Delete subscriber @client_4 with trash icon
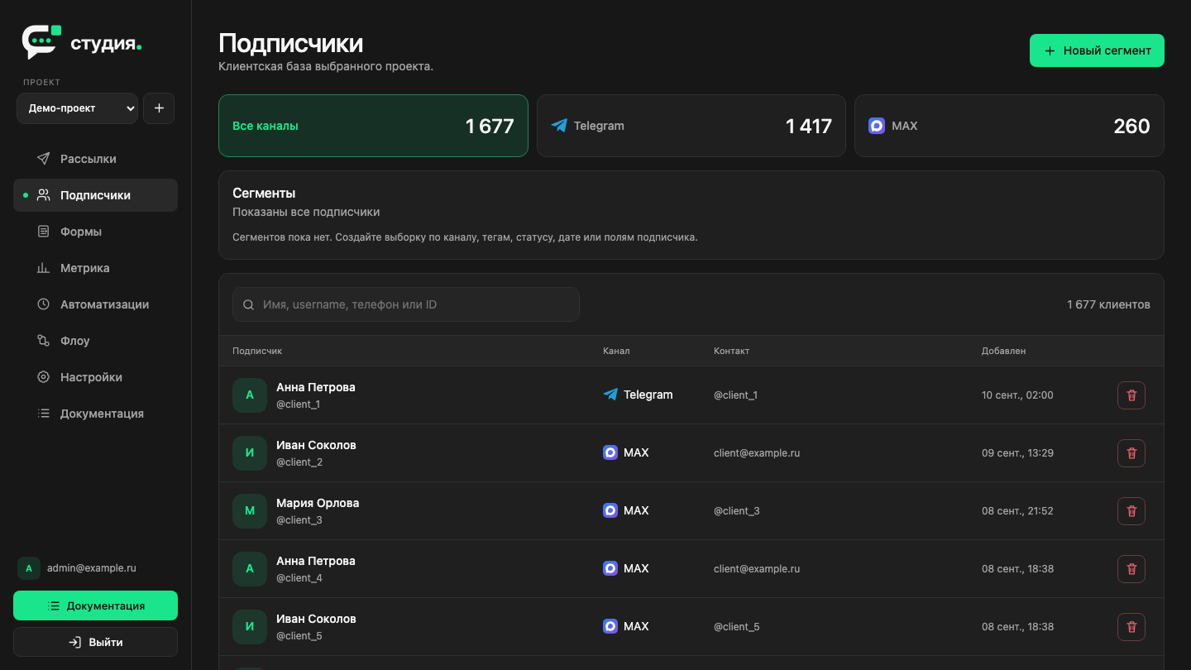This screenshot has height=670, width=1191. [x=1131, y=569]
